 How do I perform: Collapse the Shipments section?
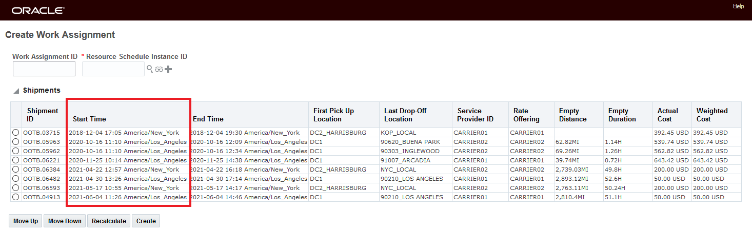pyautogui.click(x=16, y=91)
